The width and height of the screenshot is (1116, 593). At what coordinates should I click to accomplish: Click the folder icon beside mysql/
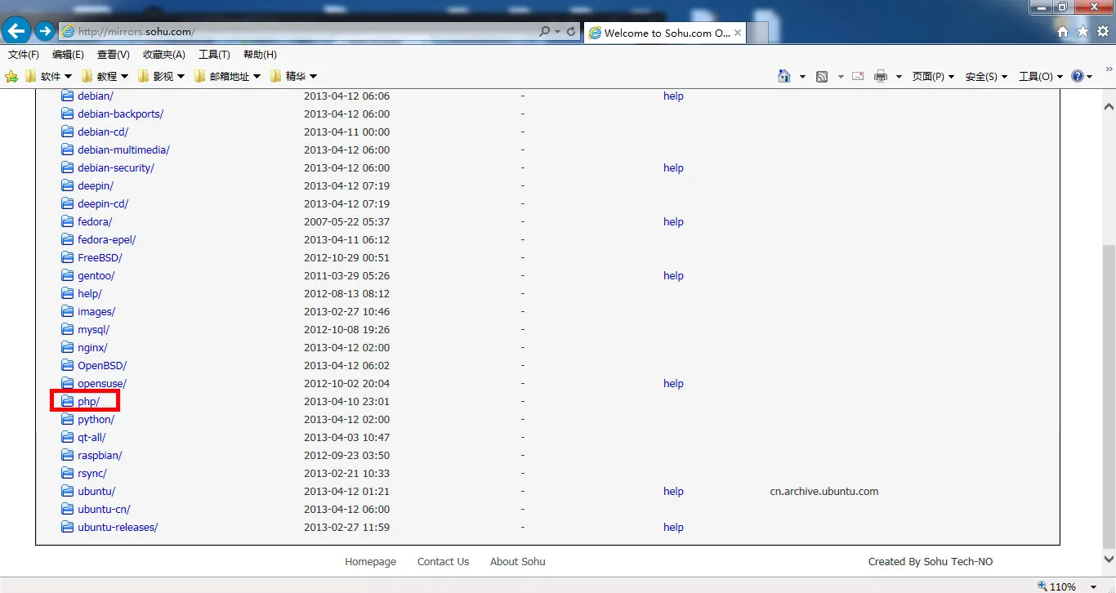pyautogui.click(x=68, y=329)
